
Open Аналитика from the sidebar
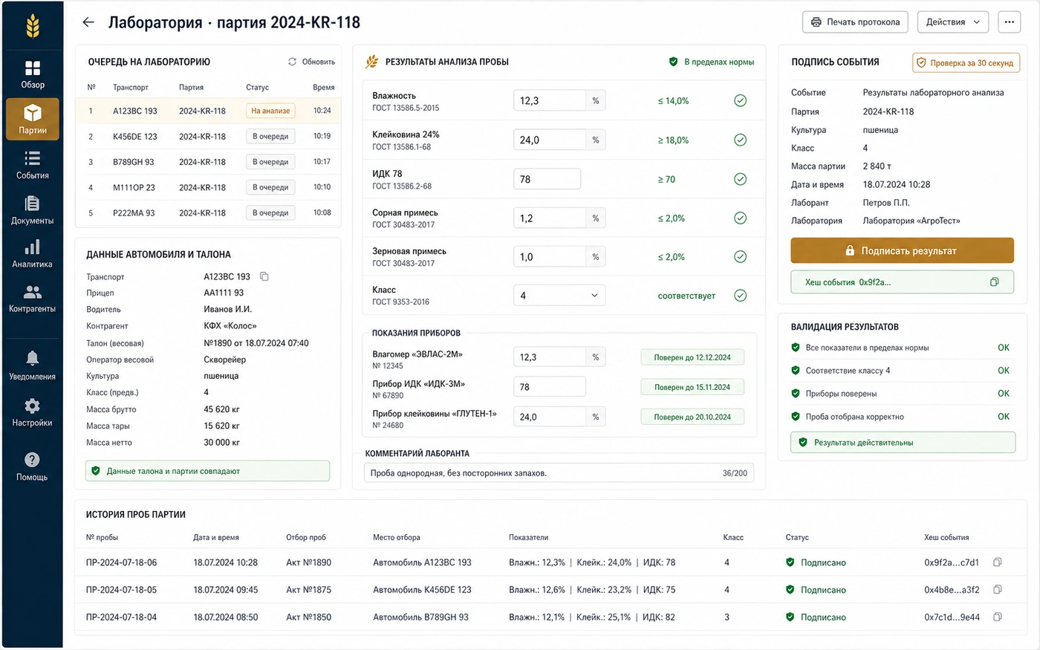[33, 254]
